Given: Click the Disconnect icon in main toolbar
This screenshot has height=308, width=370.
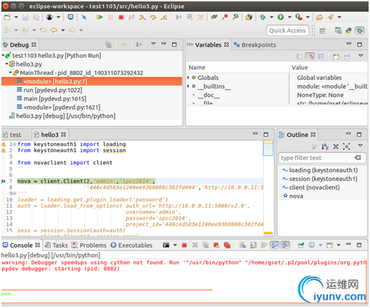Looking at the screenshot, I should [x=132, y=18].
